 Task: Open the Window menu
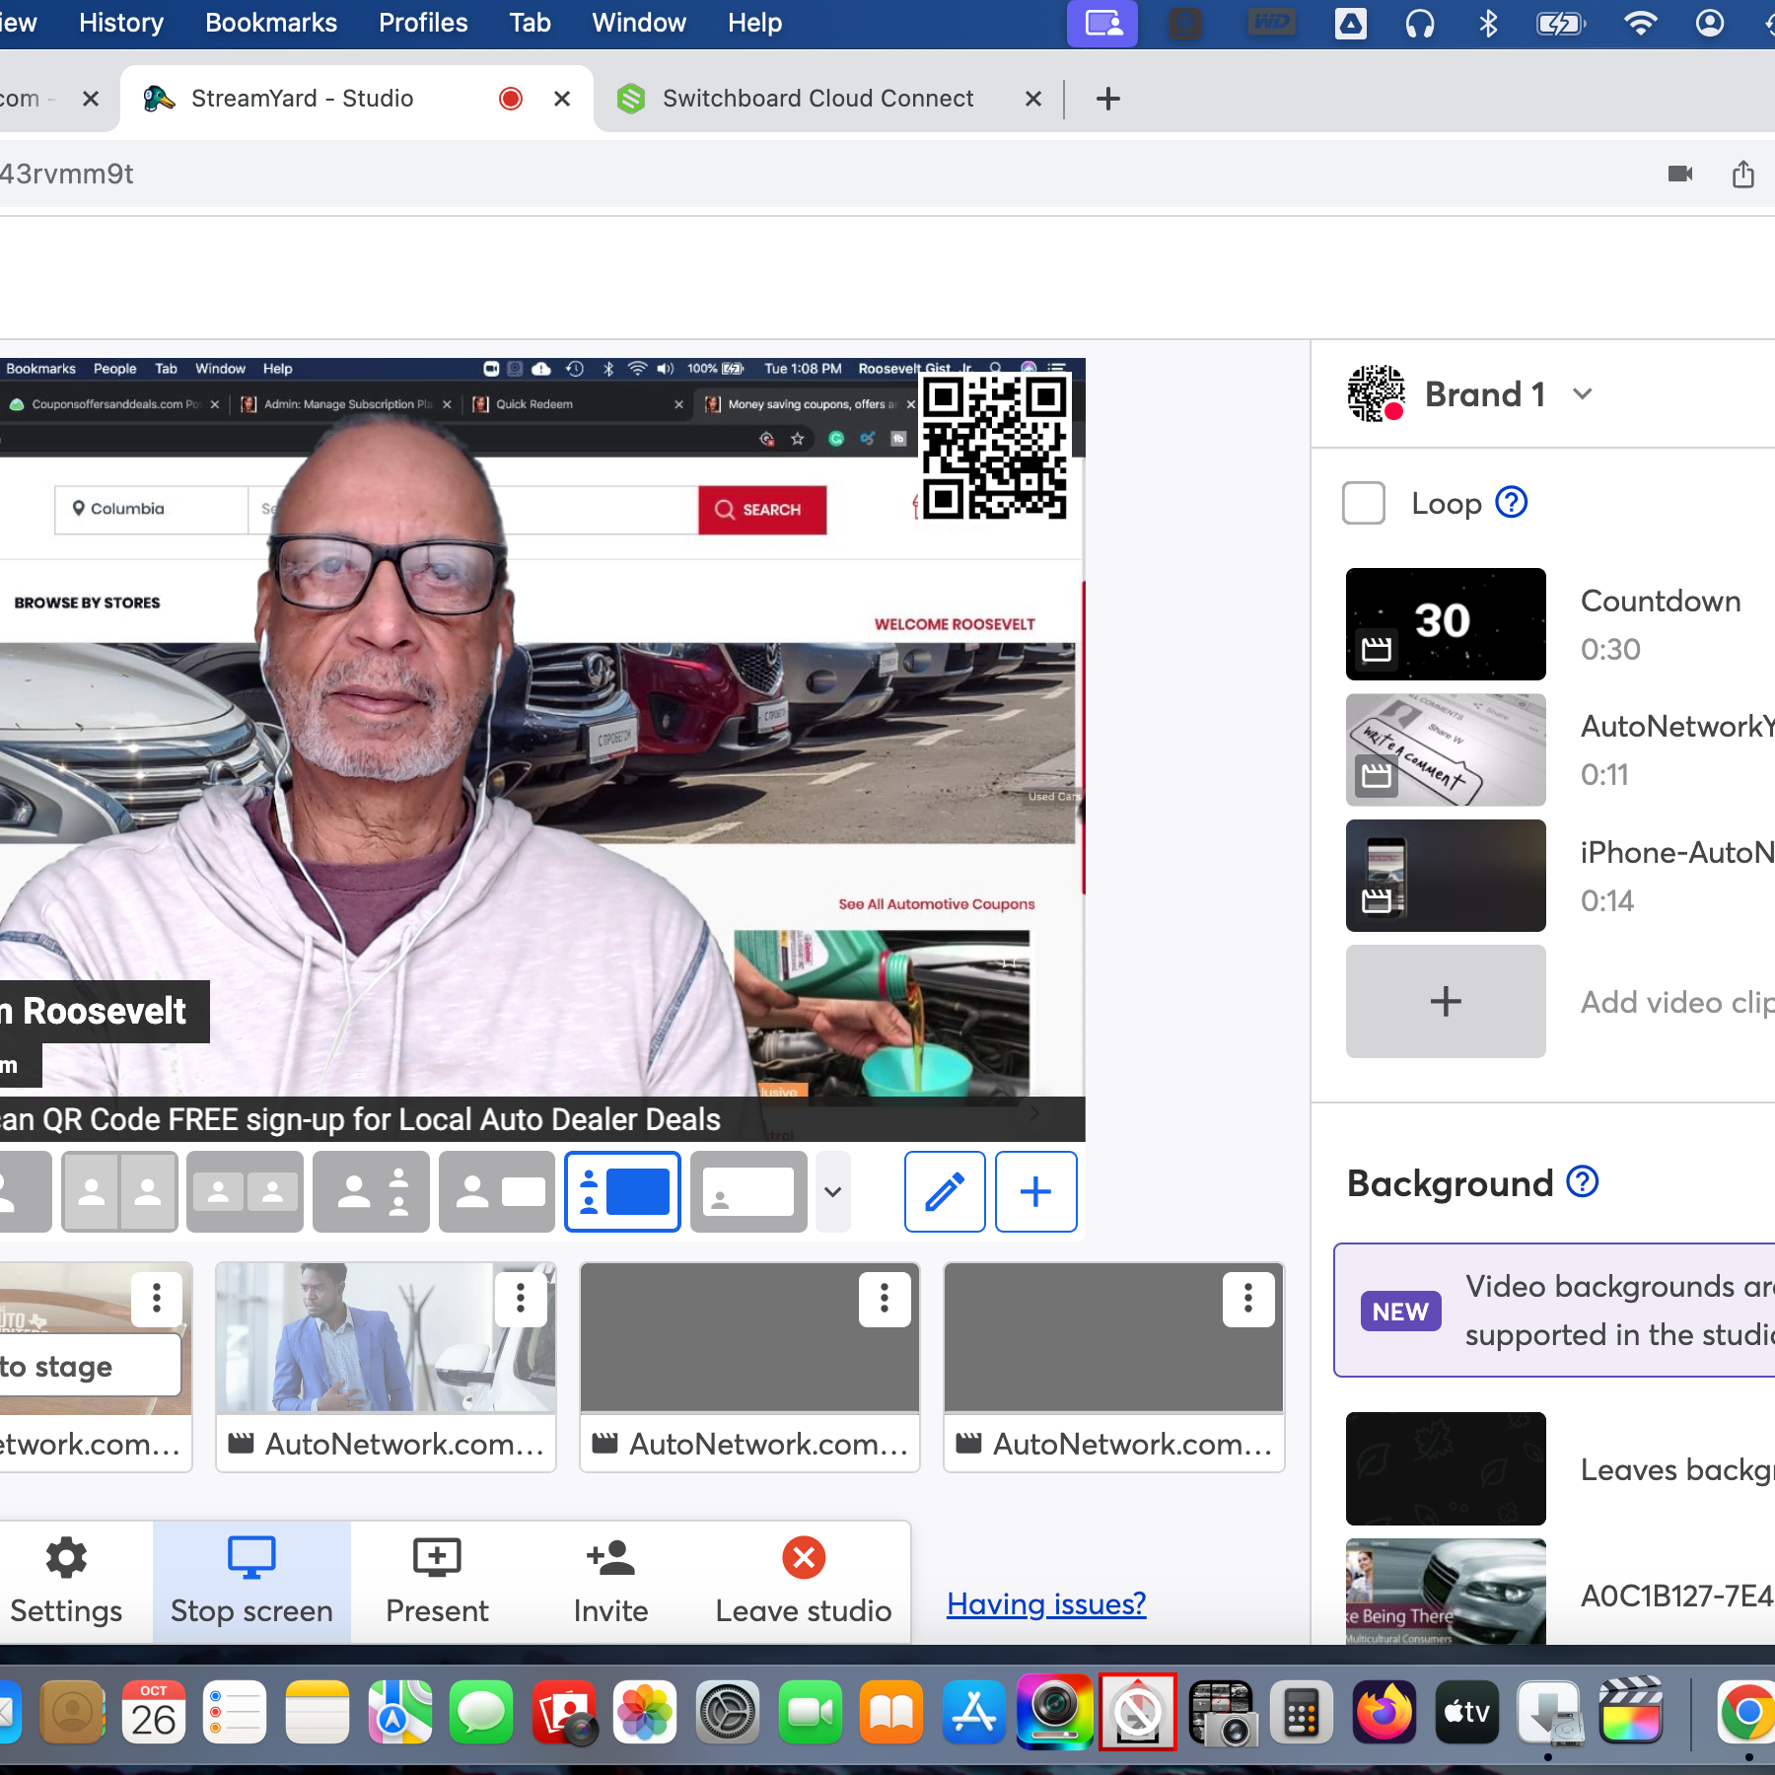tap(639, 23)
